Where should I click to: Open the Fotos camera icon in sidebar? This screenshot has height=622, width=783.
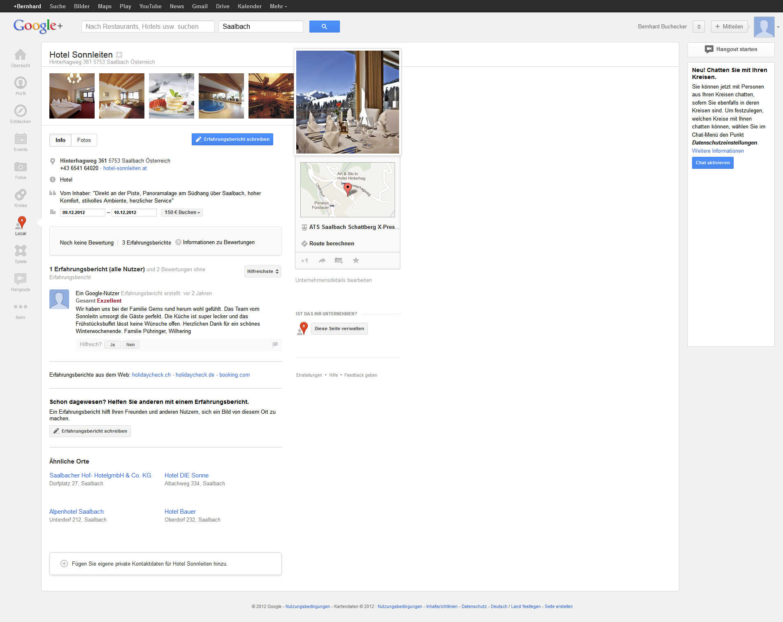coord(20,167)
